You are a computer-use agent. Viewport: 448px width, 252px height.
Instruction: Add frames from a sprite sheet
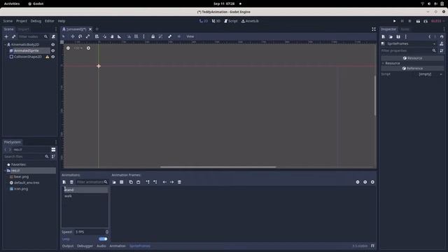coord(121,182)
